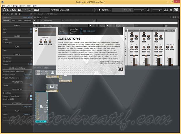Open the browser magnifier tab in side pane

[x=4, y=14]
